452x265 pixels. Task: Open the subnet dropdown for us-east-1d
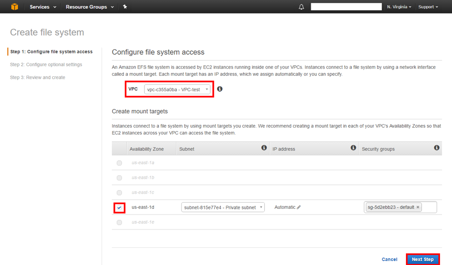click(x=223, y=207)
